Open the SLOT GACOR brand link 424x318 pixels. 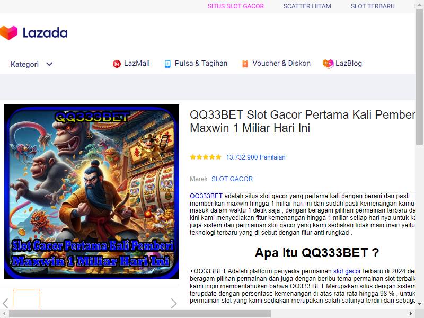(x=232, y=179)
